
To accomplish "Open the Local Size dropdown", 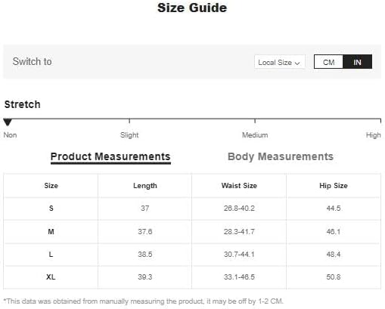I will pos(280,62).
